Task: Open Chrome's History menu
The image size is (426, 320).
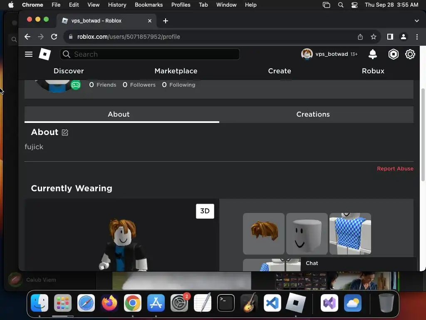Action: tap(117, 5)
